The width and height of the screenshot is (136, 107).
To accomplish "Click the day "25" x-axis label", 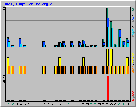I will pos(104,104).
